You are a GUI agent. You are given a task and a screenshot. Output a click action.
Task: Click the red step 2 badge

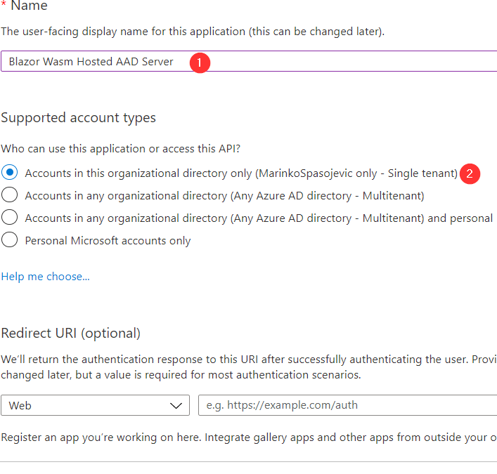pyautogui.click(x=470, y=173)
